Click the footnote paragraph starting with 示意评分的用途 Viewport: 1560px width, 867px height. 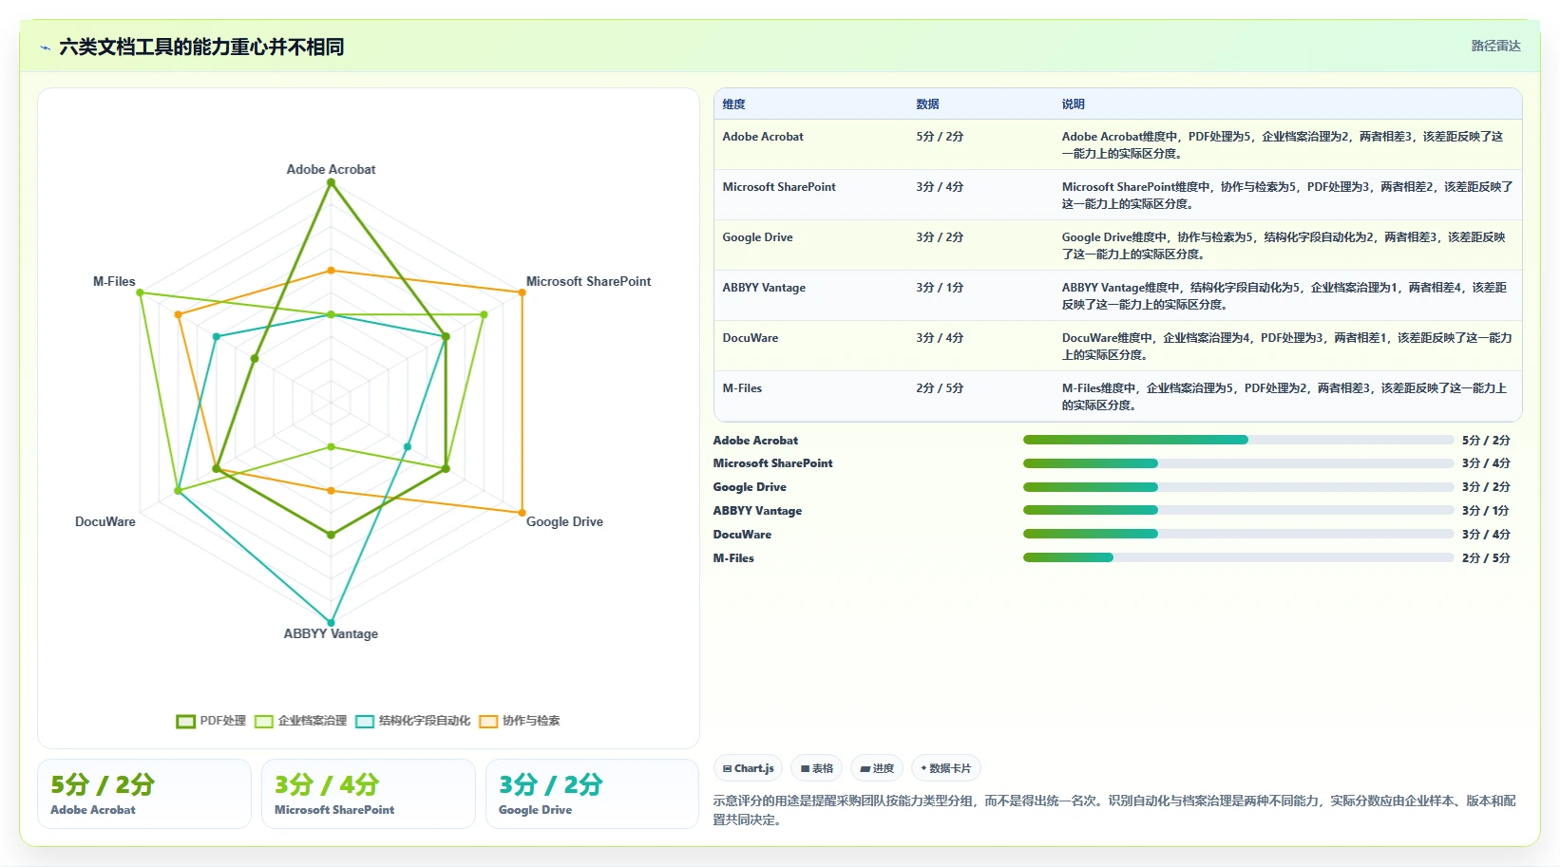[x=1114, y=810]
